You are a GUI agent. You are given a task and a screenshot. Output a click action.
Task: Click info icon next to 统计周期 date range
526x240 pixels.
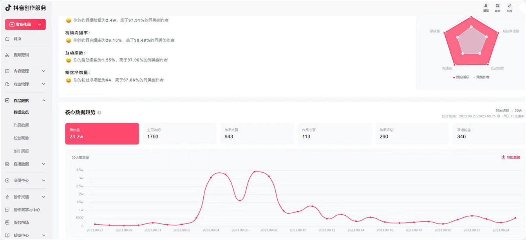tap(499, 116)
